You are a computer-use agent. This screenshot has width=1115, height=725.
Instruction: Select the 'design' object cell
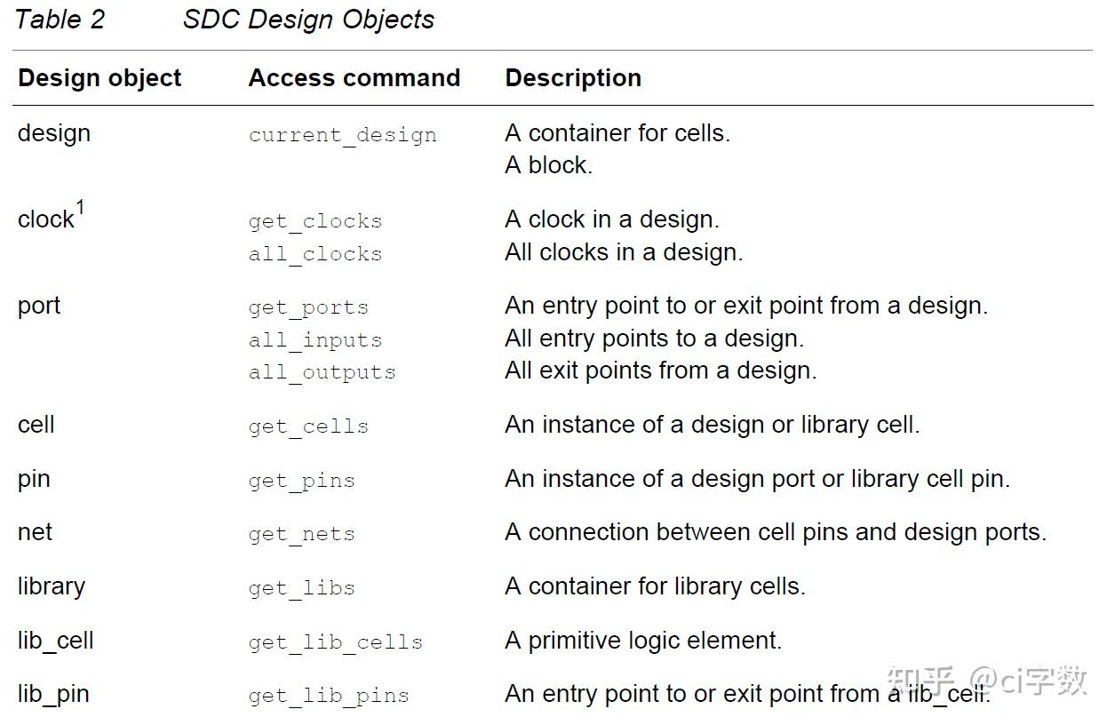[x=54, y=133]
